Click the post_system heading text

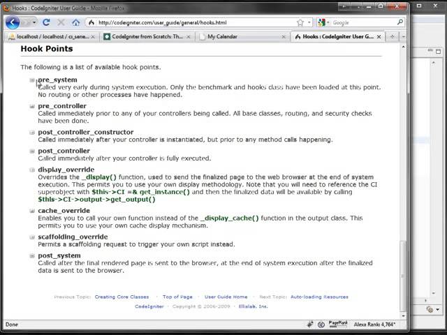[x=59, y=256]
